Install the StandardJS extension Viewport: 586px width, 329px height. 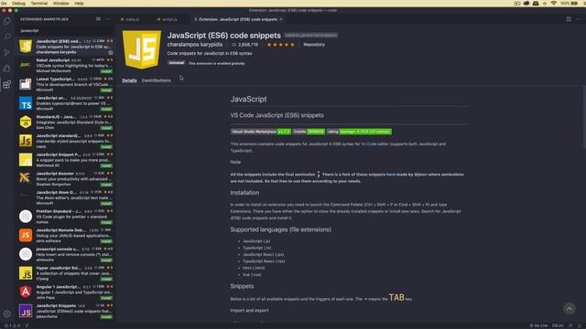(x=106, y=128)
